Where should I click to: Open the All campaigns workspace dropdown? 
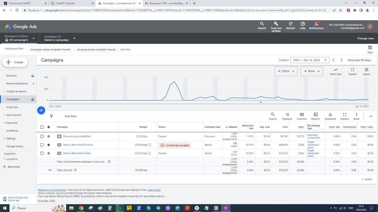(20, 38)
